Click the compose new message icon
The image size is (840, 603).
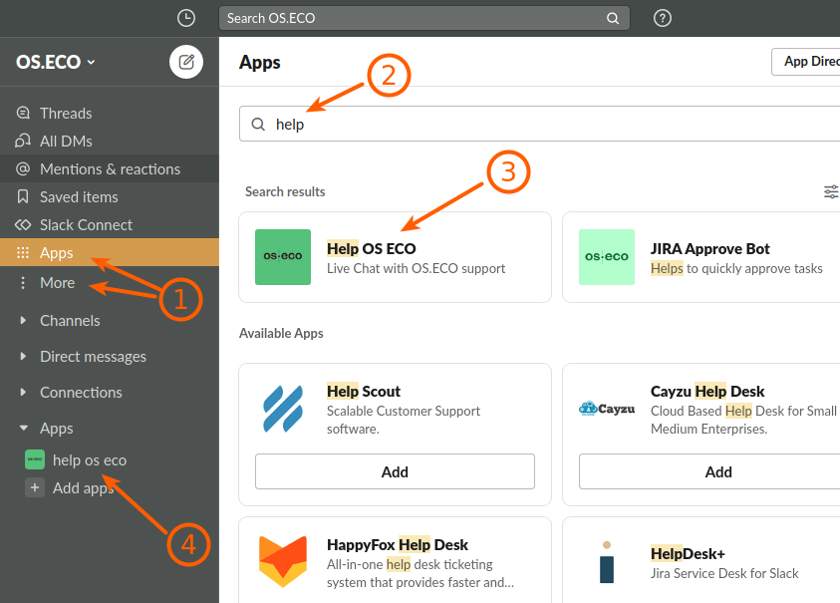pos(186,62)
